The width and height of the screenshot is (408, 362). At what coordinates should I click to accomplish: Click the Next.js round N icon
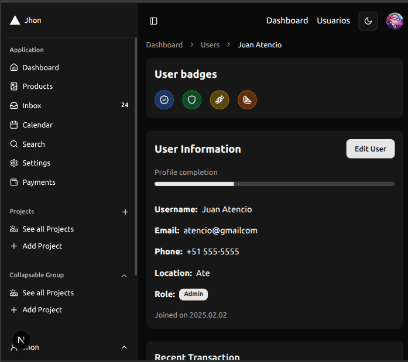21,340
